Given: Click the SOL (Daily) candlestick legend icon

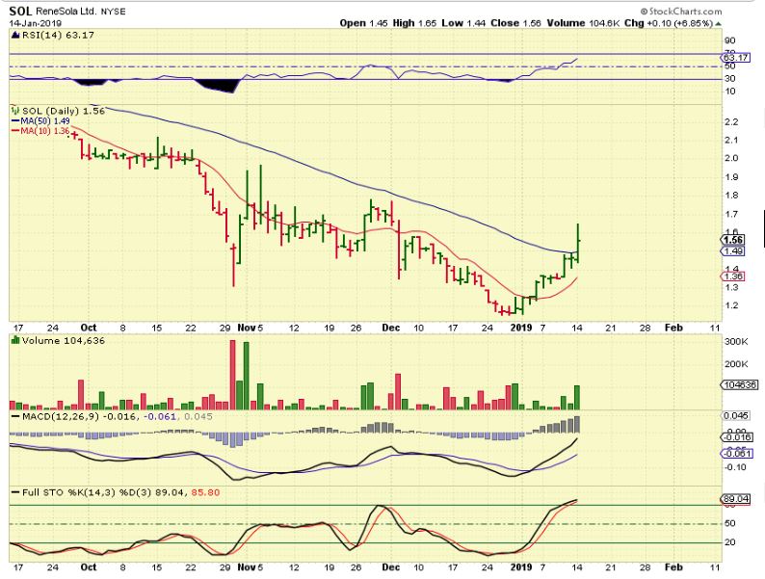Looking at the screenshot, I should 15,111.
